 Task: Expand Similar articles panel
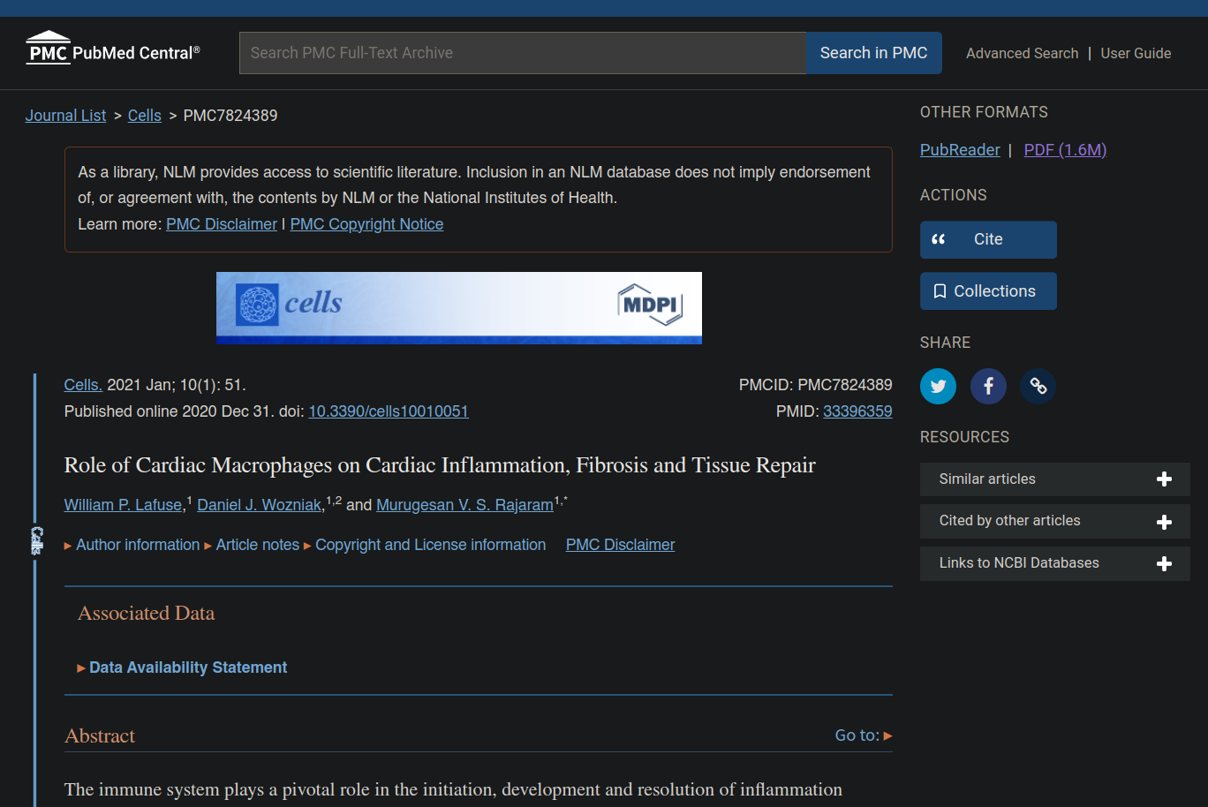click(x=1054, y=479)
